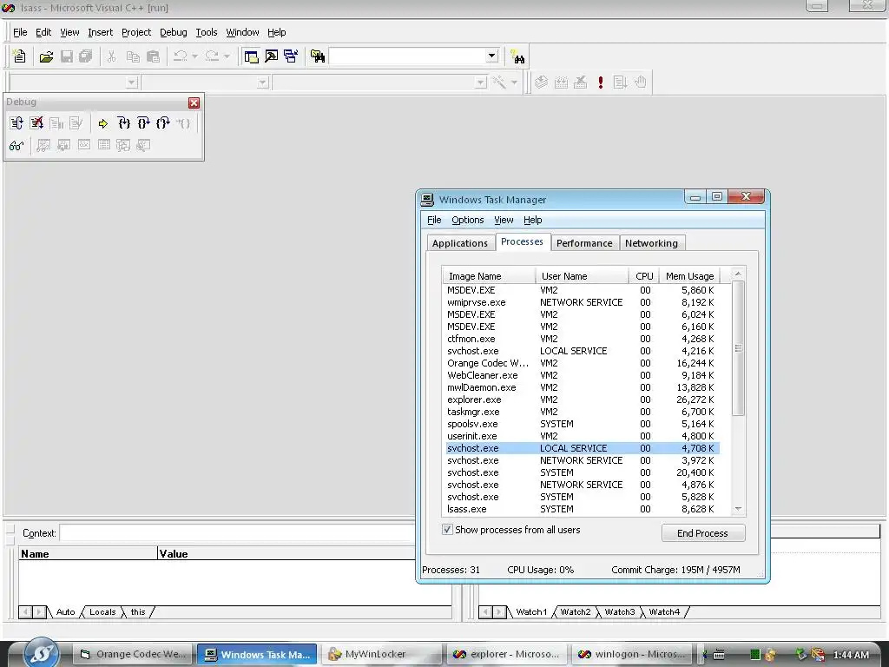Switch to MyWinLocker on the taskbar
The image size is (889, 667).
coord(381,654)
